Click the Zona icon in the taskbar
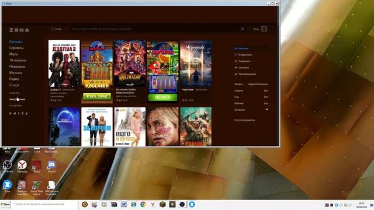This screenshot has height=210, width=374. [x=192, y=204]
